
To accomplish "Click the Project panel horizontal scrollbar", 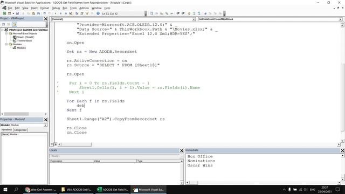I will pos(24,114).
